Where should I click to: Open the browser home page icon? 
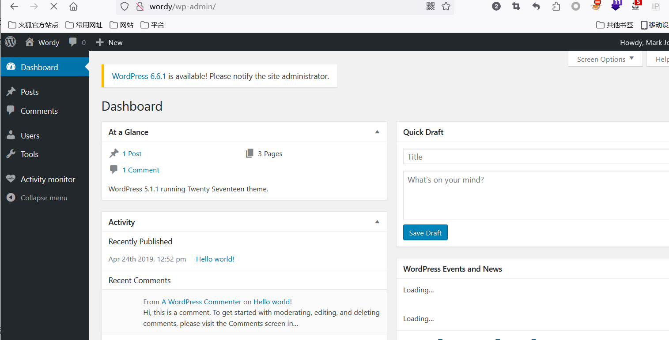(x=74, y=6)
